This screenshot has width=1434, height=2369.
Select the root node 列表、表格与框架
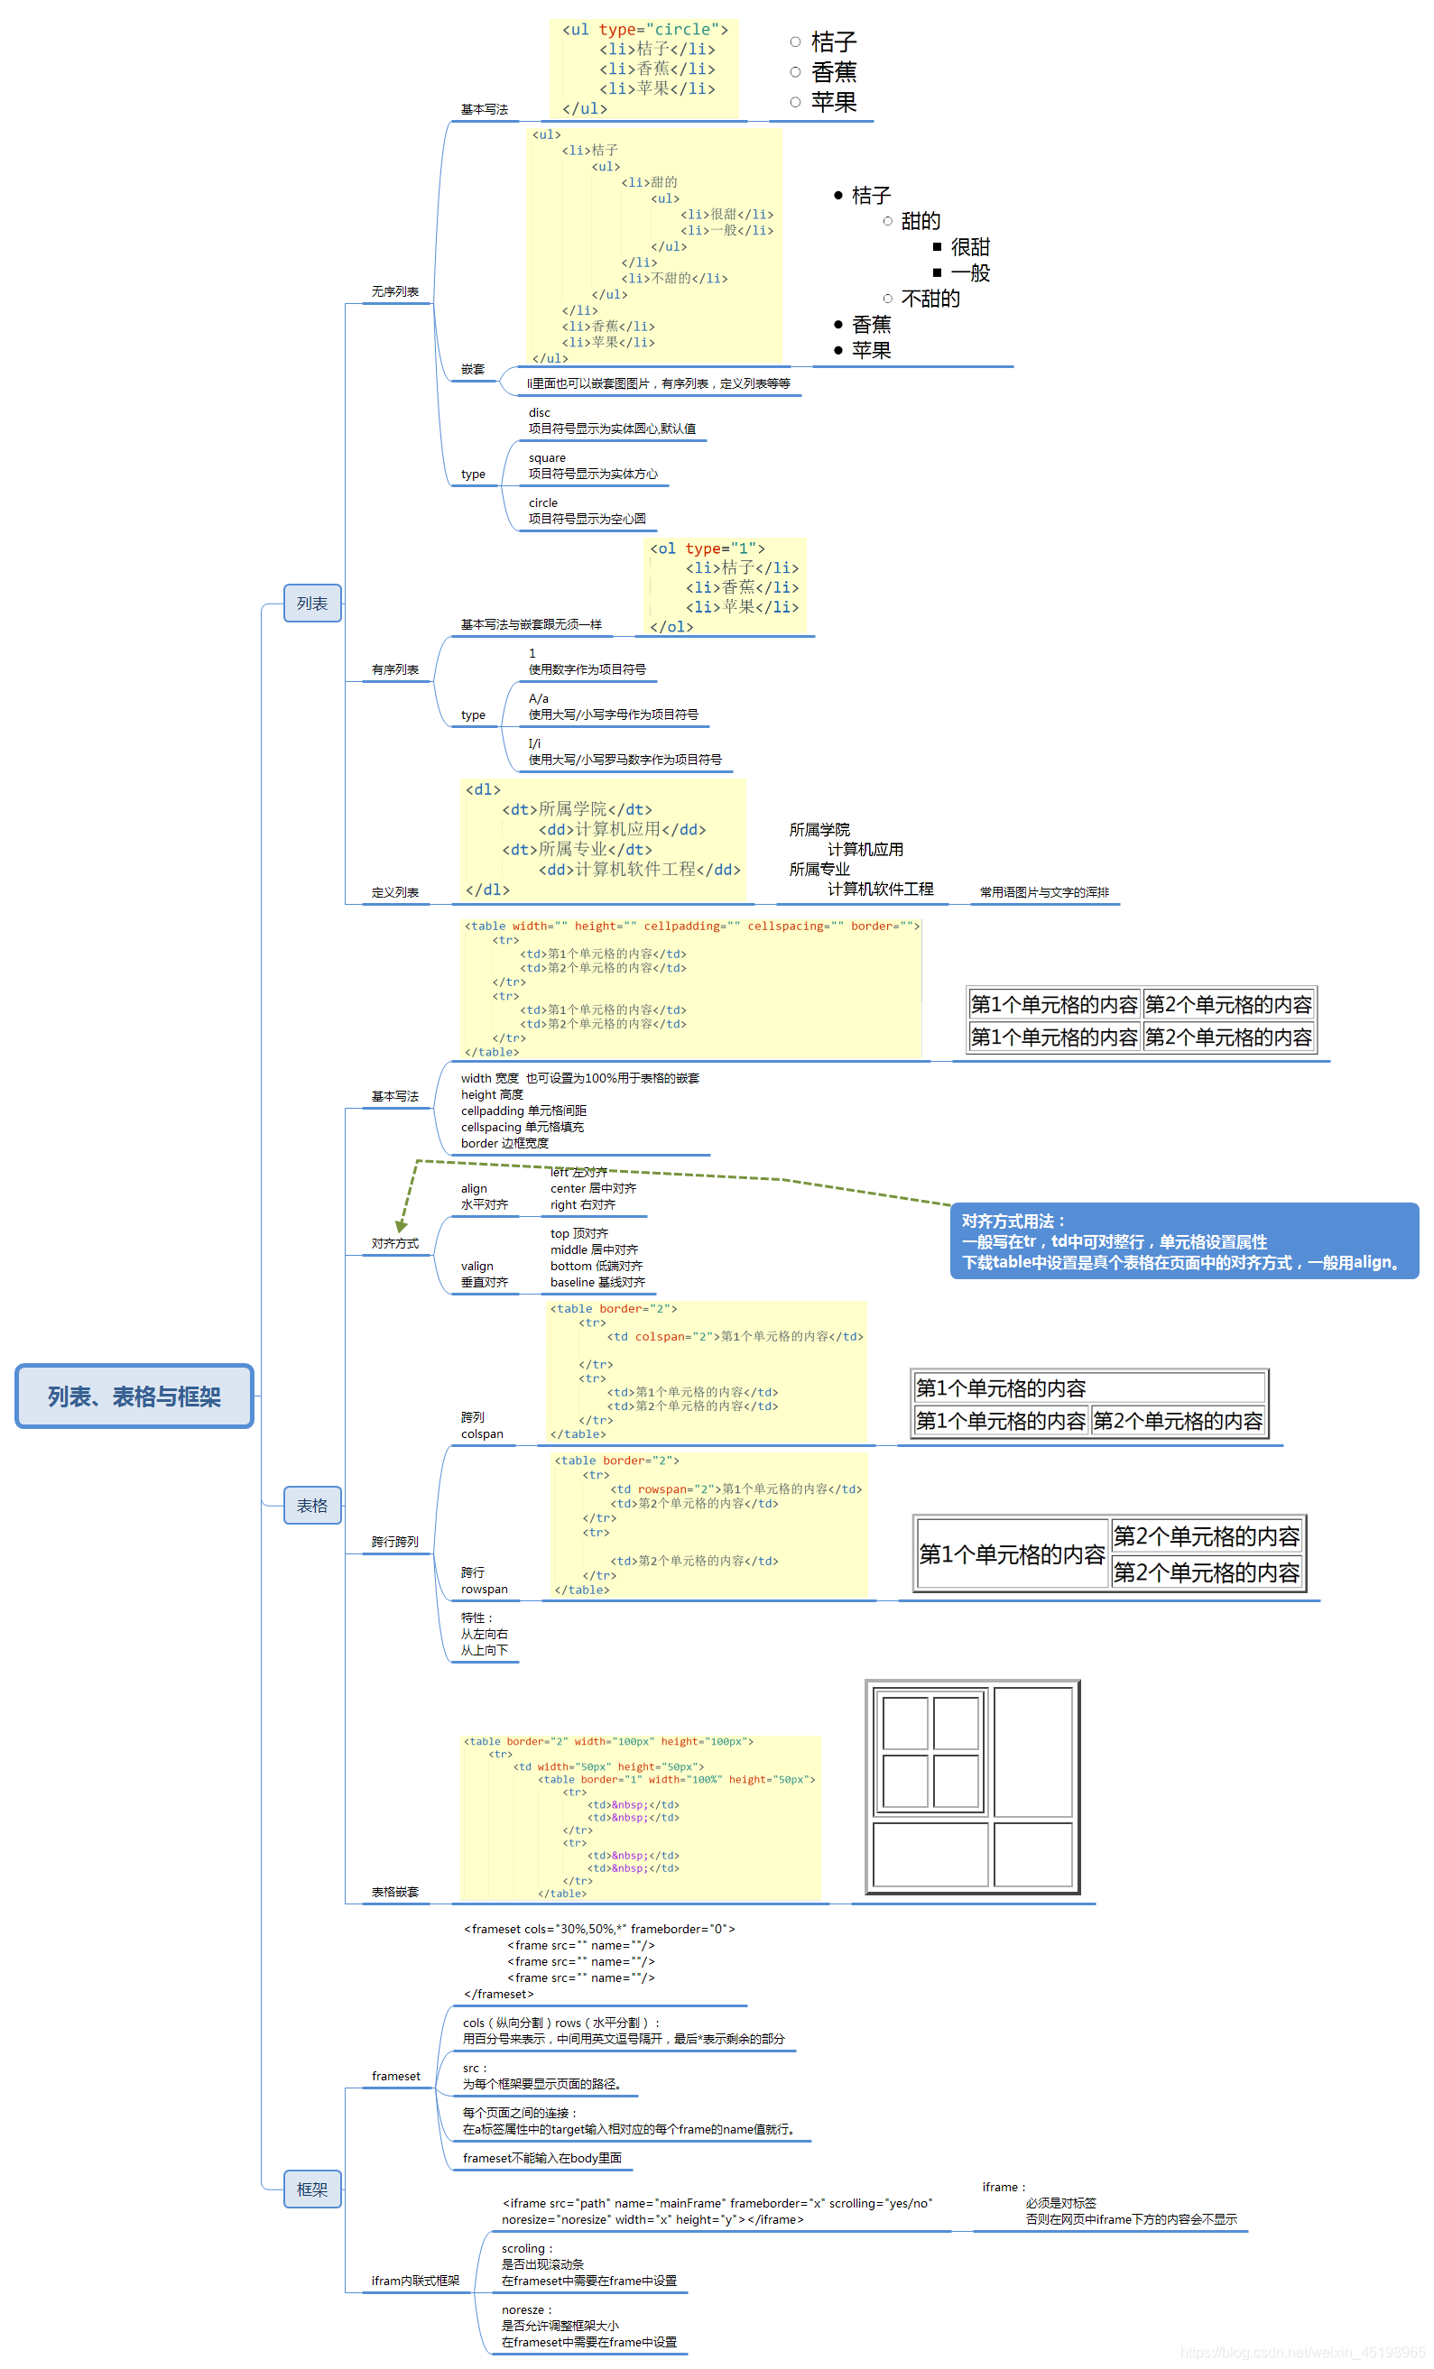tap(134, 1395)
